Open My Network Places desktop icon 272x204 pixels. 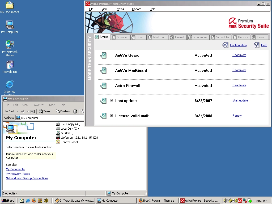10,45
